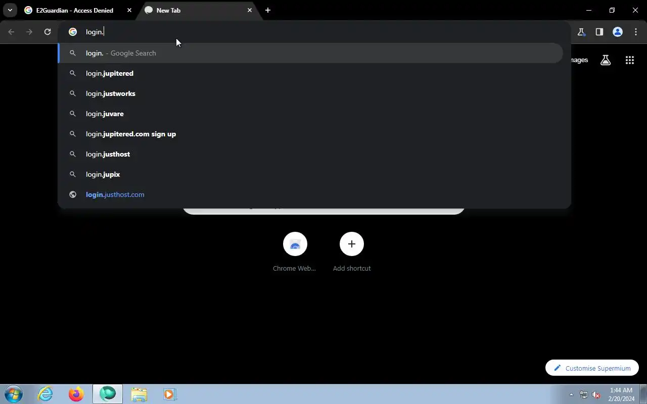Show hidden system tray icons arrow

tap(571, 395)
